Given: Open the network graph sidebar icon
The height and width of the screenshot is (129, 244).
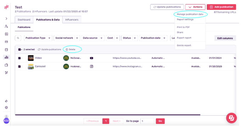Looking at the screenshot, I should [x=6, y=73].
